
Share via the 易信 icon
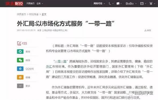(x=20, y=52)
